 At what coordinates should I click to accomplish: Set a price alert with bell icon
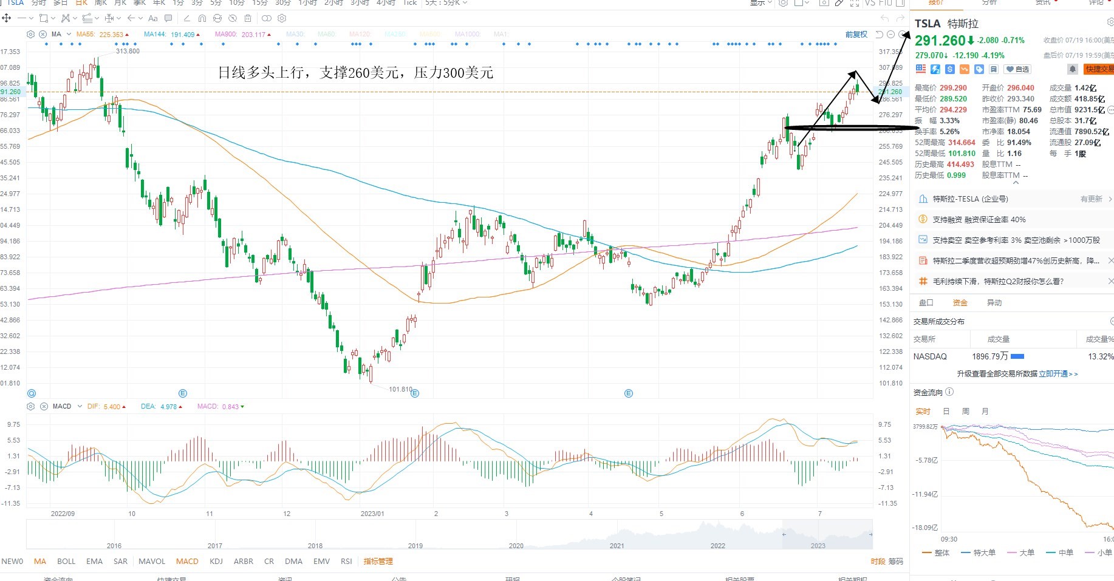tap(1073, 69)
